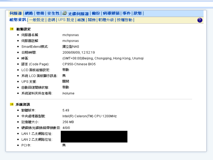Select the 組態資訊 sub-tab
The width and height of the screenshot is (213, 160).
coord(18,20)
